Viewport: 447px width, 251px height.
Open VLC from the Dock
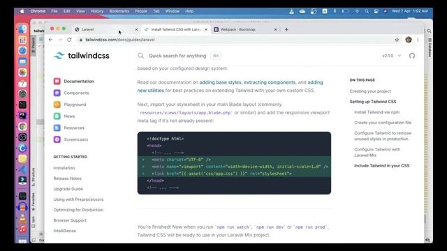[22, 218]
